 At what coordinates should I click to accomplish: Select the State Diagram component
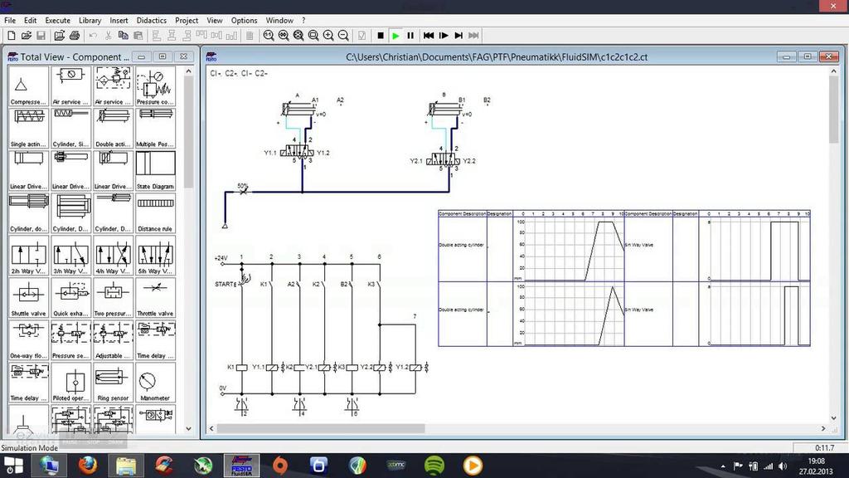[x=155, y=171]
